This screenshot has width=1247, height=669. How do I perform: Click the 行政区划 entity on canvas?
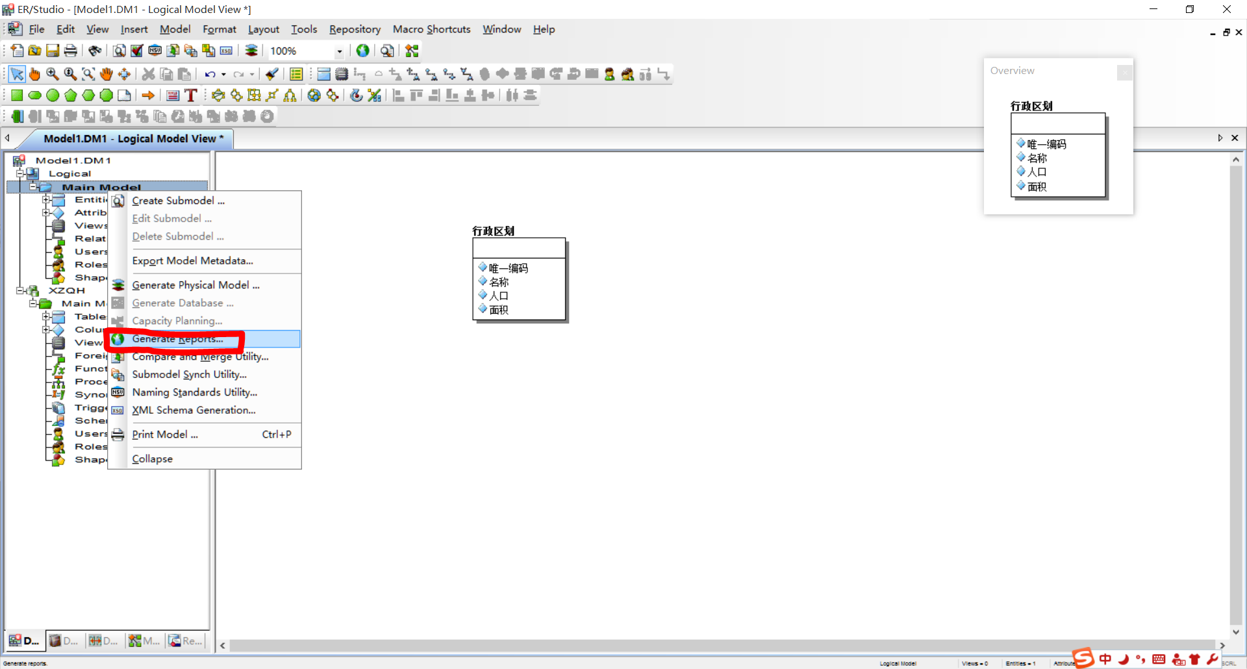point(519,279)
